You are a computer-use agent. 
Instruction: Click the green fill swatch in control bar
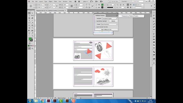(x=102, y=5)
